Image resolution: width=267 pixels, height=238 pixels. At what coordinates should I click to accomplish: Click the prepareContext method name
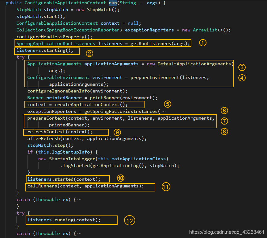pos(46,118)
